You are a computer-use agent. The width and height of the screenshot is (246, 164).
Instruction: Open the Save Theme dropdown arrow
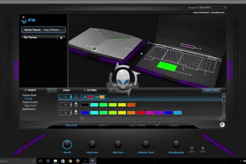pyautogui.click(x=157, y=125)
